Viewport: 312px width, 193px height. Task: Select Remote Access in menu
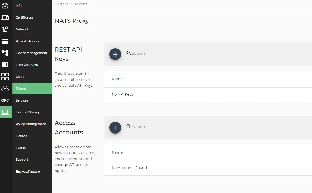[x=32, y=41]
